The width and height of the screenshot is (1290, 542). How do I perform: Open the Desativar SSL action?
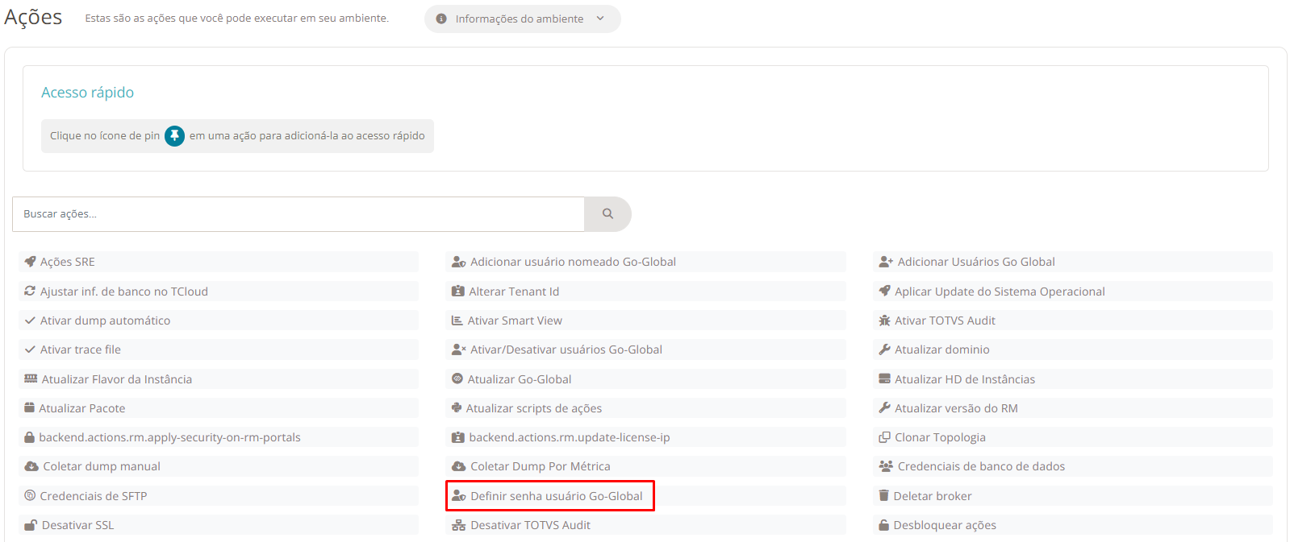[x=219, y=525]
